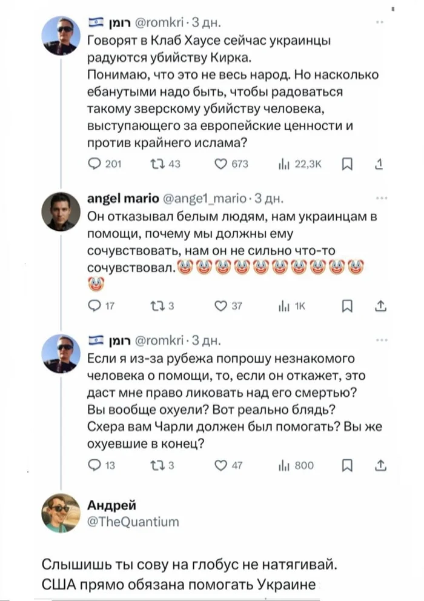Reply to the angel mario tweet
This screenshot has height=601, width=424.
click(95, 307)
